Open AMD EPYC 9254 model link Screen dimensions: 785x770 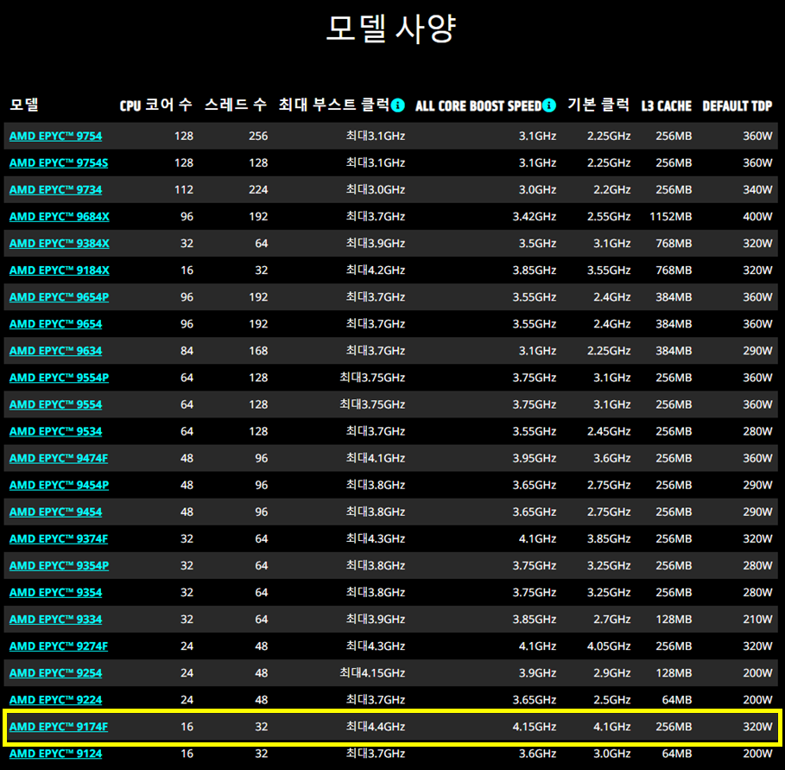coord(55,673)
